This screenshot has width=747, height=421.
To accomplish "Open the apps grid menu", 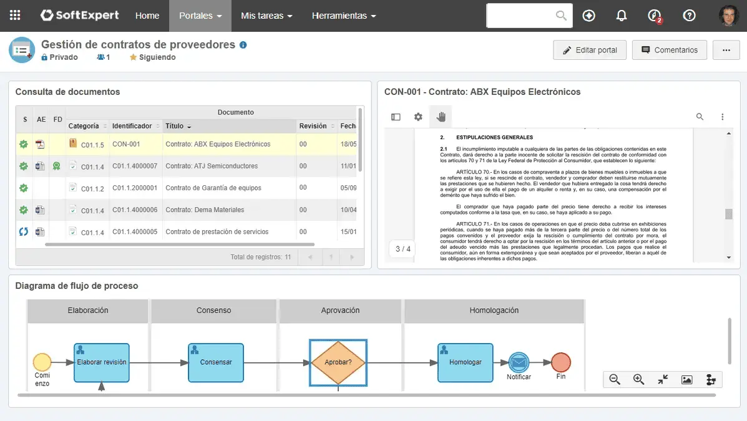I will (15, 15).
